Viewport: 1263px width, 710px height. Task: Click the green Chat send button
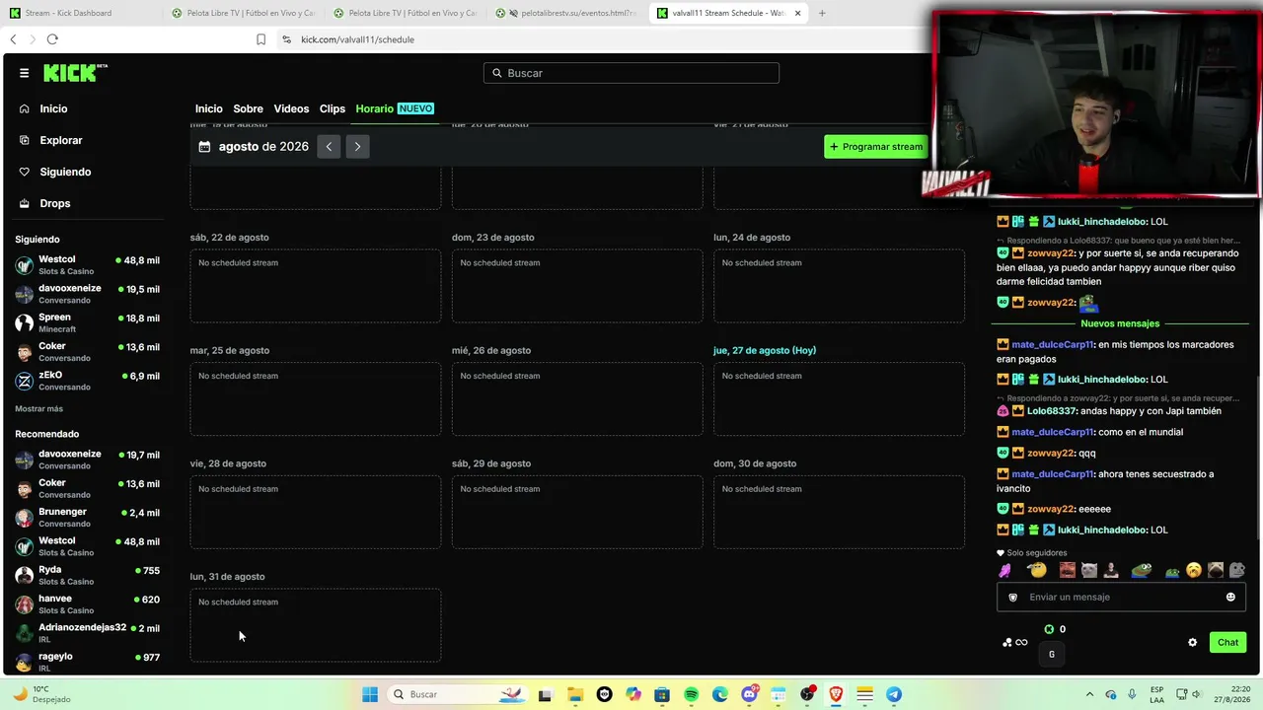1227,642
